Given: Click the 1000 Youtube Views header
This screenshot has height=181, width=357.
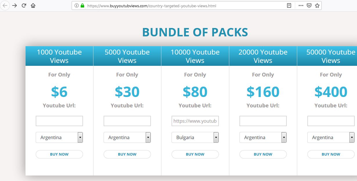Looking at the screenshot, I should pos(59,56).
